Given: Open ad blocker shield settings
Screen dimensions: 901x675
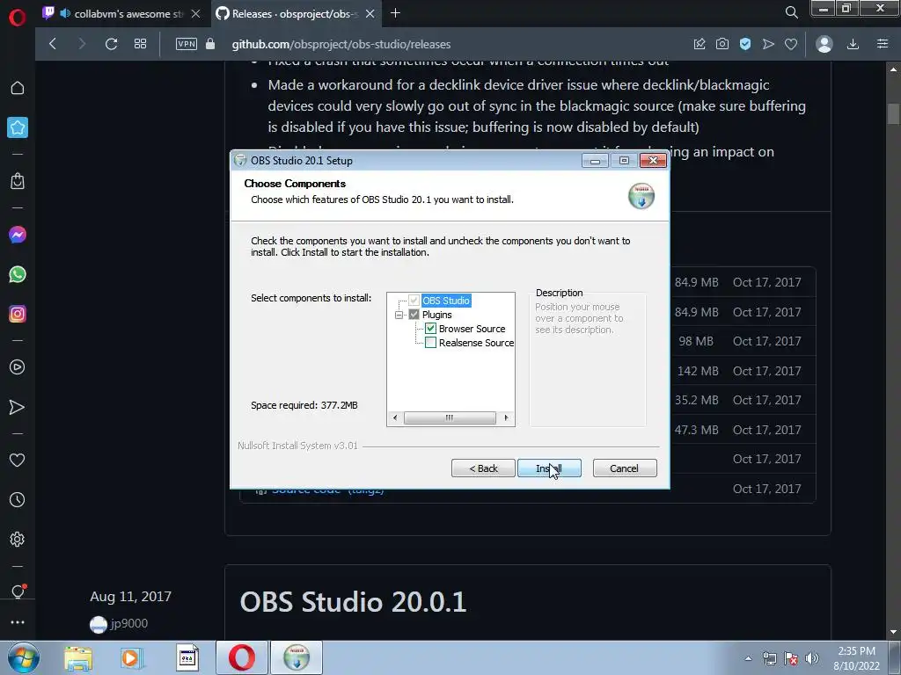Looking at the screenshot, I should (745, 44).
